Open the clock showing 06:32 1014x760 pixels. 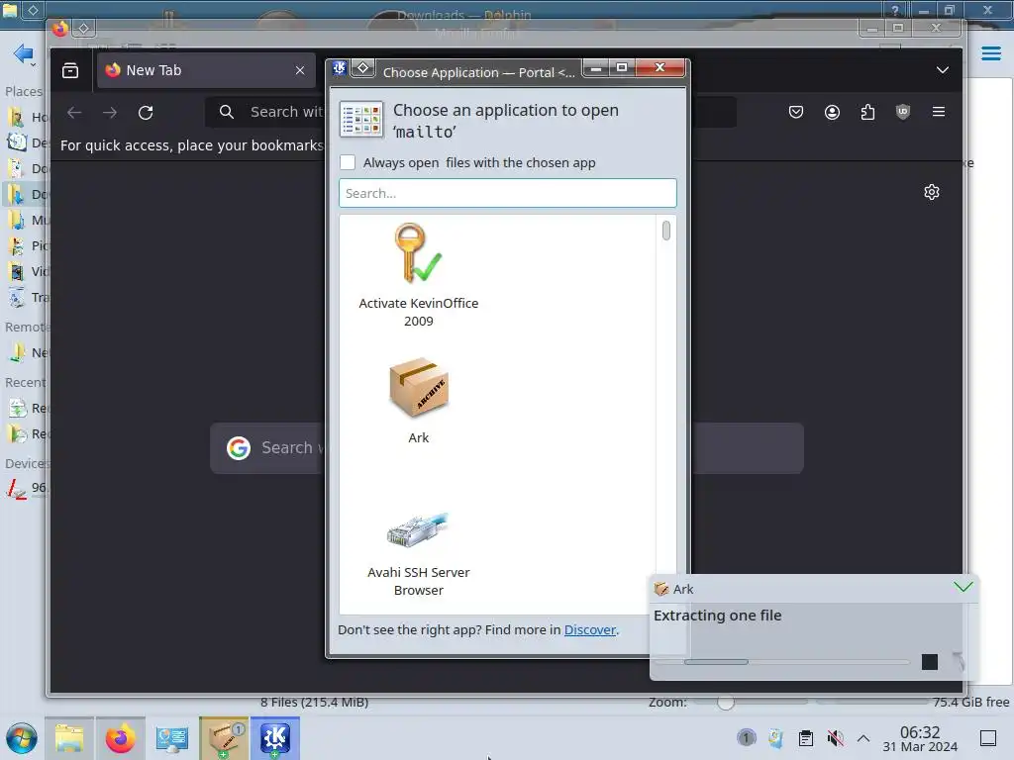point(920,738)
